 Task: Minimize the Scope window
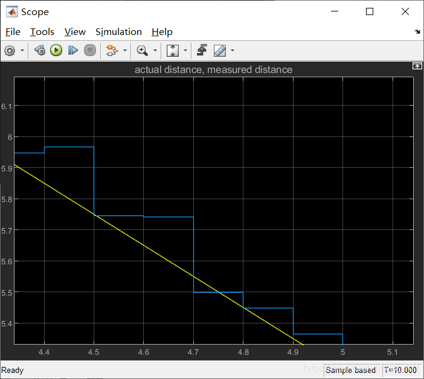coord(335,11)
